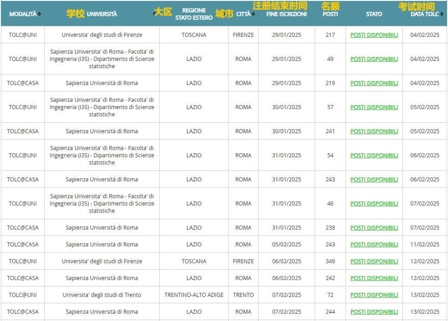Select 'TOLC@CASA' cell in 219-posti row
448x321 pixels.
pos(23,83)
